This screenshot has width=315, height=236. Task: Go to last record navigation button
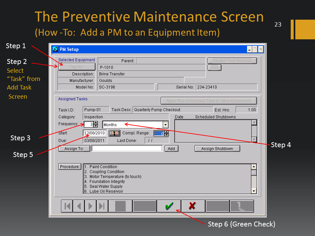coord(102,206)
